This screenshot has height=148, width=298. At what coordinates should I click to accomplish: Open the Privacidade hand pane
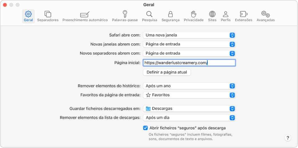pos(194,16)
